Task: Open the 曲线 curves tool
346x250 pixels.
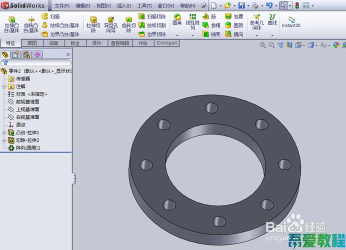Action: pyautogui.click(x=272, y=19)
